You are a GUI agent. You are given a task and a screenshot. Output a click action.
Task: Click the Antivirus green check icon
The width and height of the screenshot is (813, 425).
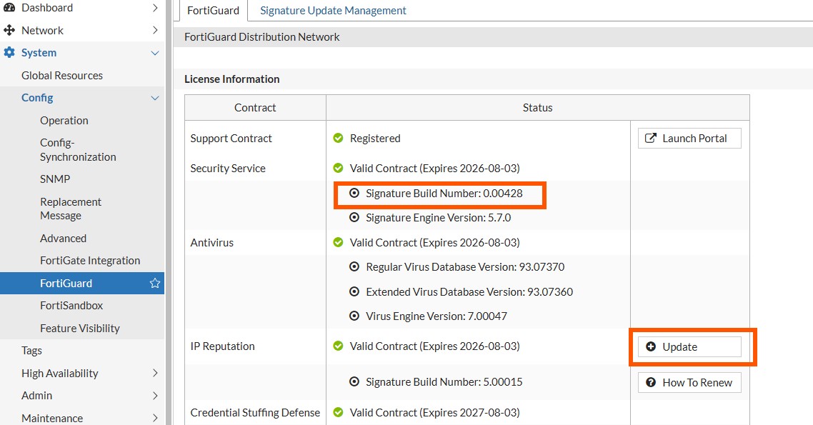click(338, 242)
